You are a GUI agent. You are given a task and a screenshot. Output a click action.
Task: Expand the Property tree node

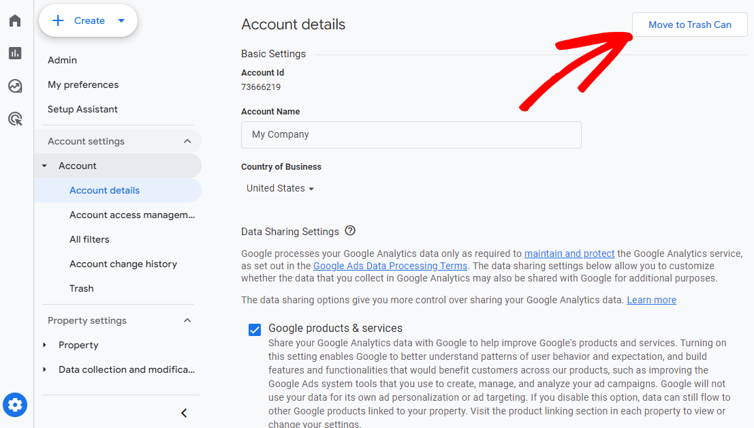point(44,346)
